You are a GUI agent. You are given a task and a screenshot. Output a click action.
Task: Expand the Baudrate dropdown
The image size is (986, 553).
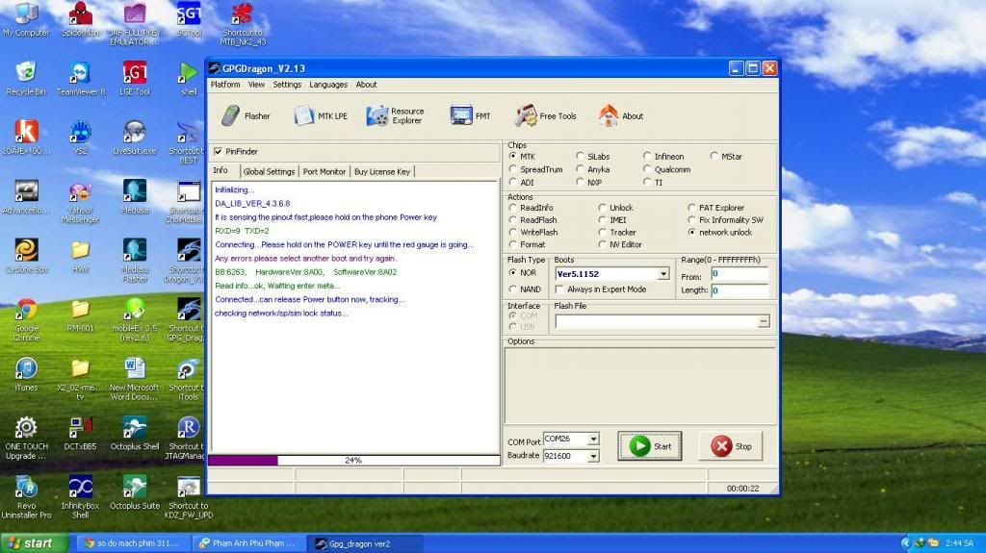[x=593, y=456]
